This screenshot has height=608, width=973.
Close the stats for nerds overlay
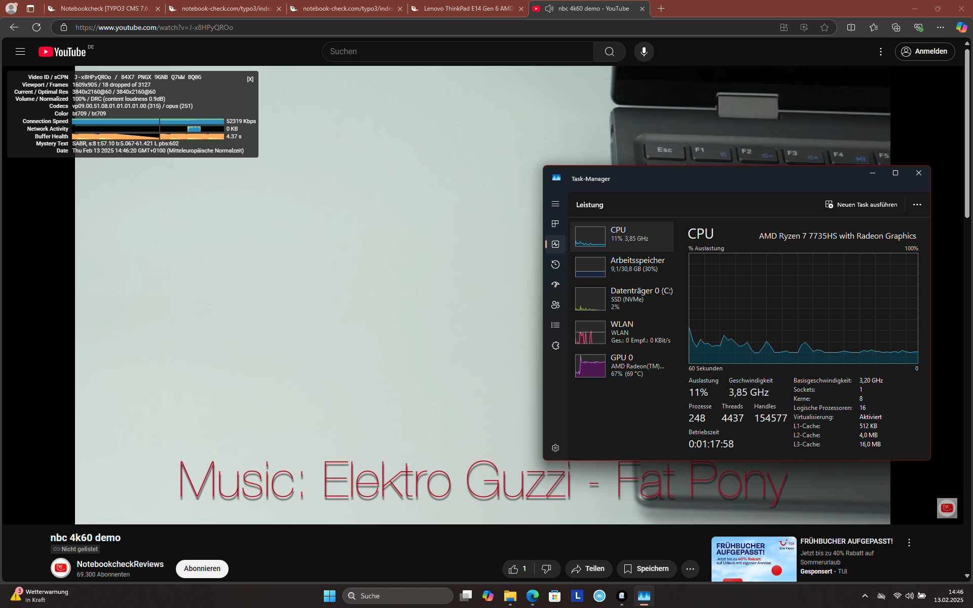tap(250, 79)
